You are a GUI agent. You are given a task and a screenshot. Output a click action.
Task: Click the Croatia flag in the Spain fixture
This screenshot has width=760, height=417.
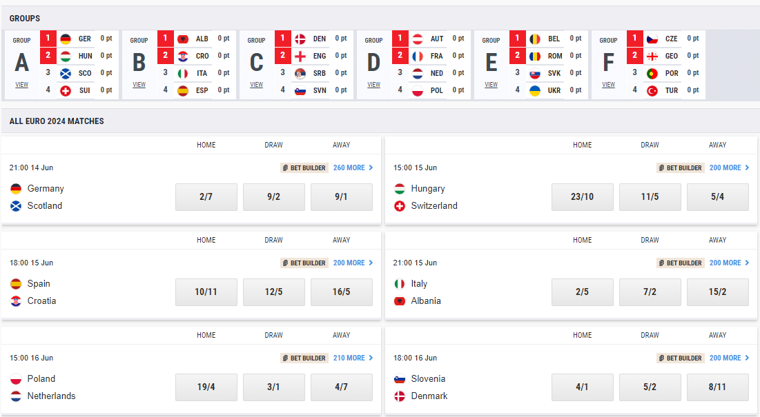[x=14, y=301]
